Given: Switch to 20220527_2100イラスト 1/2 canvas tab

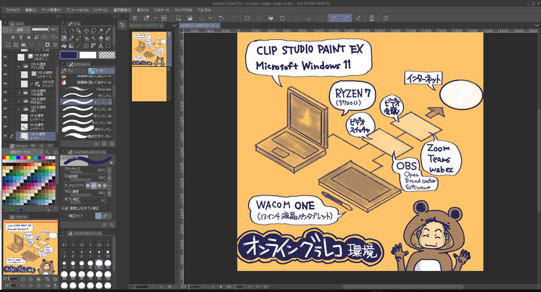Looking at the screenshot, I should [199, 26].
